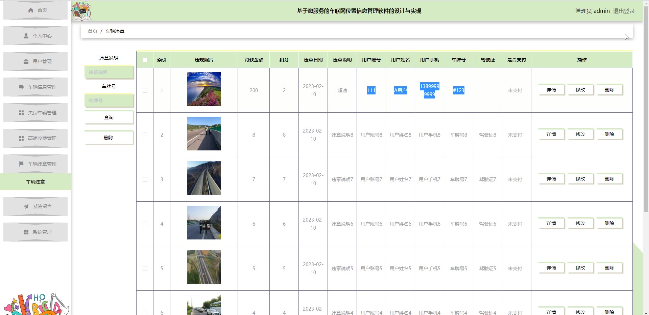Click the home icon in sidebar
The width and height of the screenshot is (649, 315).
[x=31, y=10]
